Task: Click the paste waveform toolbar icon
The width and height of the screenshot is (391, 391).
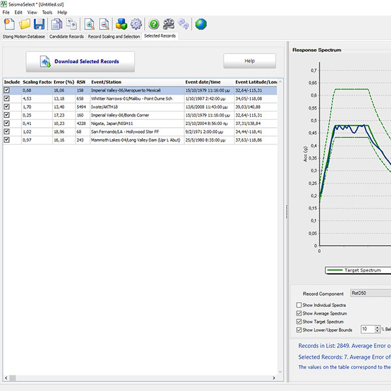Action: pos(72,24)
